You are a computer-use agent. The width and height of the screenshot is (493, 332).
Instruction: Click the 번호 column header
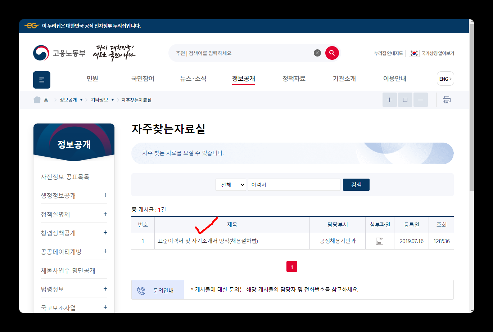143,225
